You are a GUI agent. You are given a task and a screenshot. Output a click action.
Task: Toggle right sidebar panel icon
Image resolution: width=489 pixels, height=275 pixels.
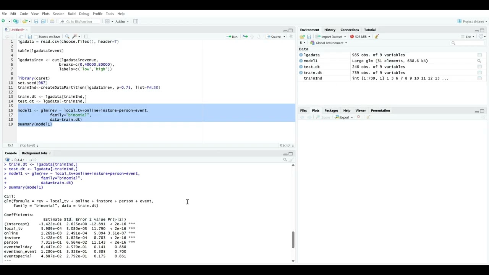tap(136, 21)
